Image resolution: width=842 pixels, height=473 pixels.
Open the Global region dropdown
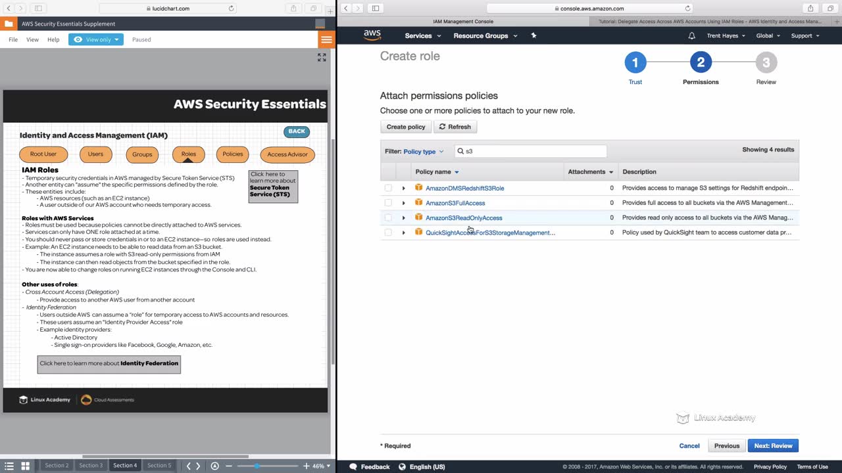click(768, 35)
